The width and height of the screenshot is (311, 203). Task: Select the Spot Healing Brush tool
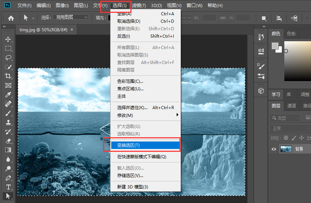click(x=8, y=104)
